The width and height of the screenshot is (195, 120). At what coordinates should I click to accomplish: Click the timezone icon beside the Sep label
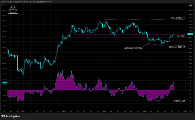(4, 111)
